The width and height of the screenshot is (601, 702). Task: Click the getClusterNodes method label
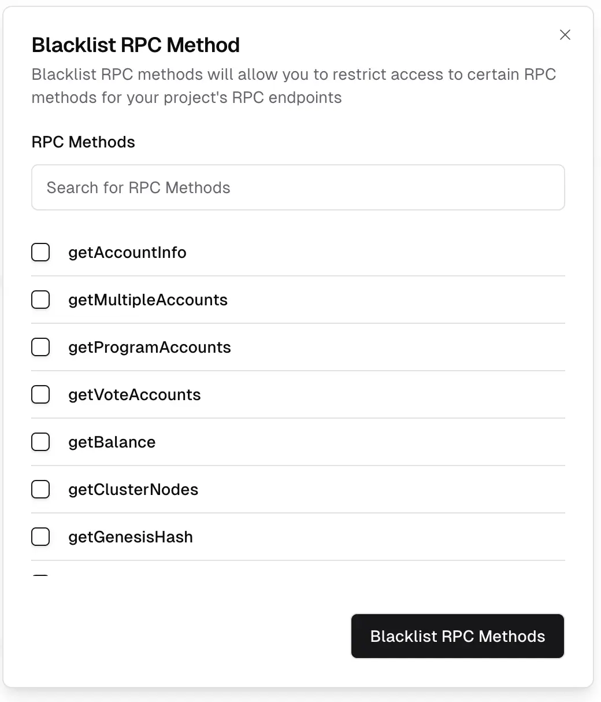click(133, 489)
